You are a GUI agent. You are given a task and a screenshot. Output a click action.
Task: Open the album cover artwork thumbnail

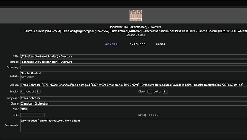click(136, 16)
